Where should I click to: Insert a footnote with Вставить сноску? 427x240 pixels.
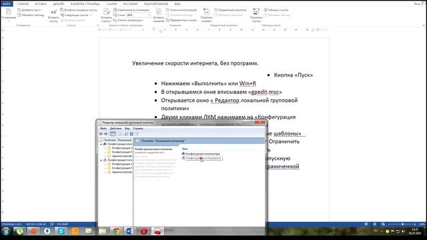click(53, 15)
